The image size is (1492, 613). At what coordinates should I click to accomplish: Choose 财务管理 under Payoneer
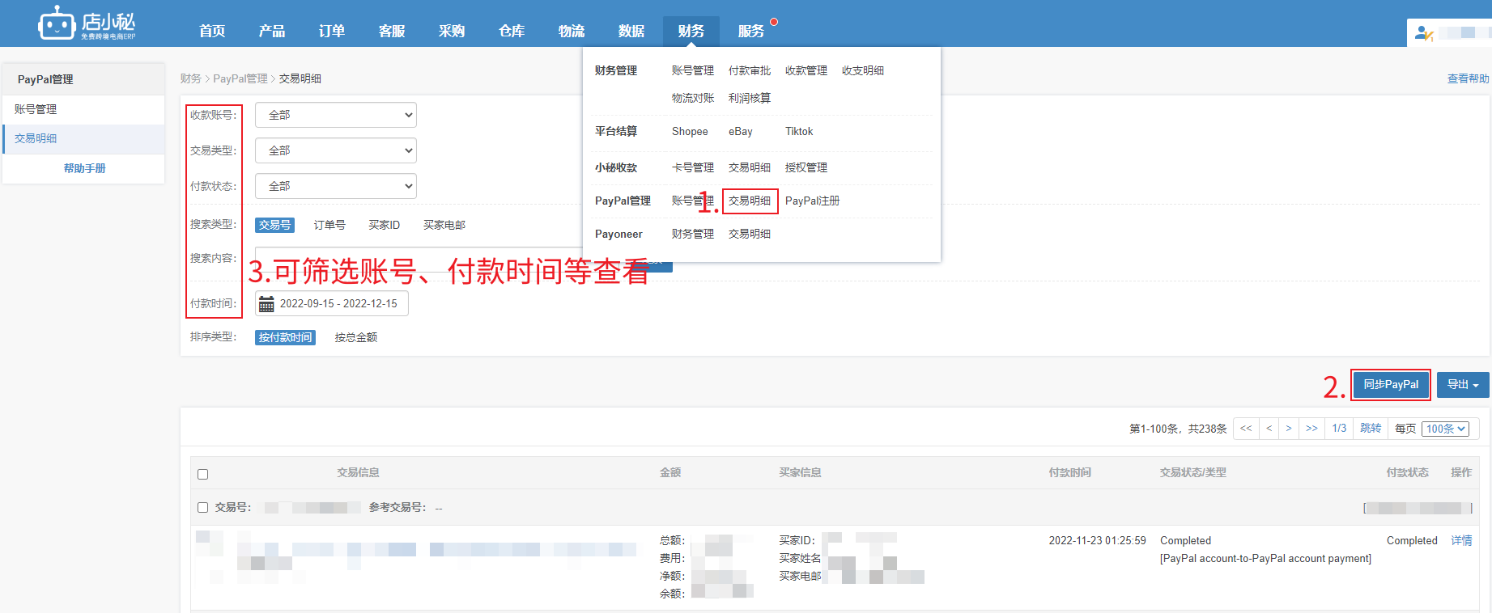[693, 234]
